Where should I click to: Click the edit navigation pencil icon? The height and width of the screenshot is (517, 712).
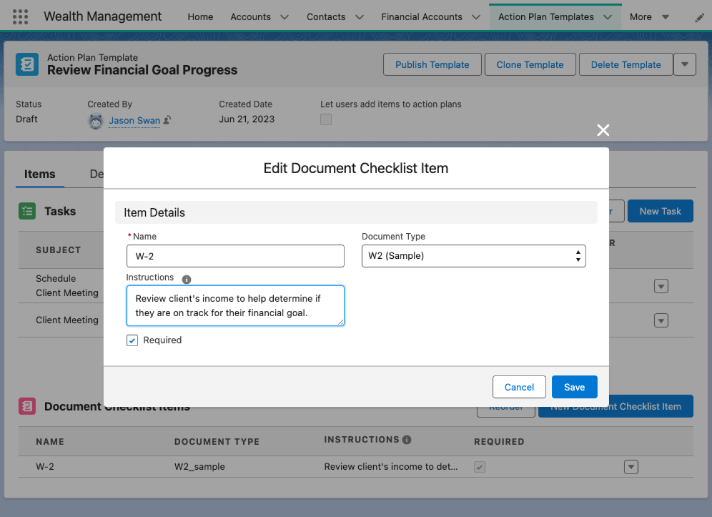(700, 17)
